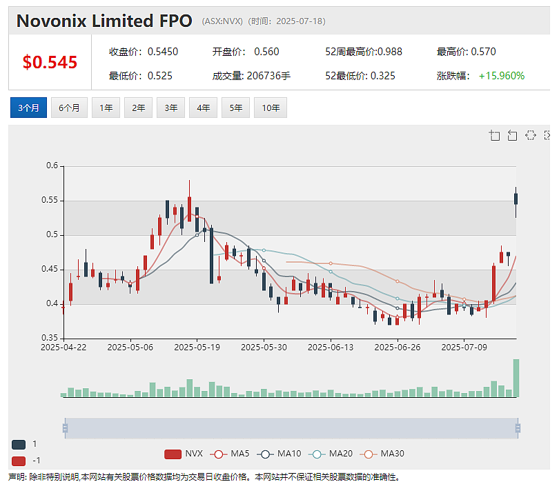Viewport: 559px width, 493px height.
Task: Click the tallest volume bar at far right
Action: [516, 378]
